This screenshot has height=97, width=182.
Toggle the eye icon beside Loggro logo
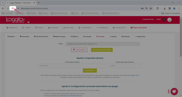click(x=29, y=22)
